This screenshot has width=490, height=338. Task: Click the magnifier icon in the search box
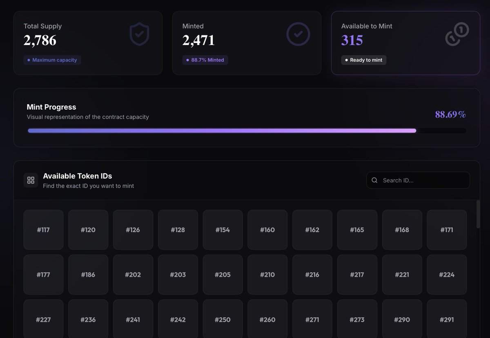(x=374, y=180)
